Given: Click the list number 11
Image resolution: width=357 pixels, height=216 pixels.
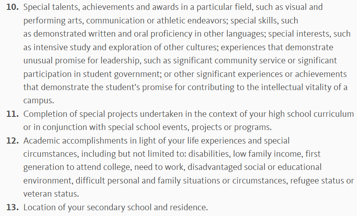Looking at the screenshot, I should coord(13,114).
